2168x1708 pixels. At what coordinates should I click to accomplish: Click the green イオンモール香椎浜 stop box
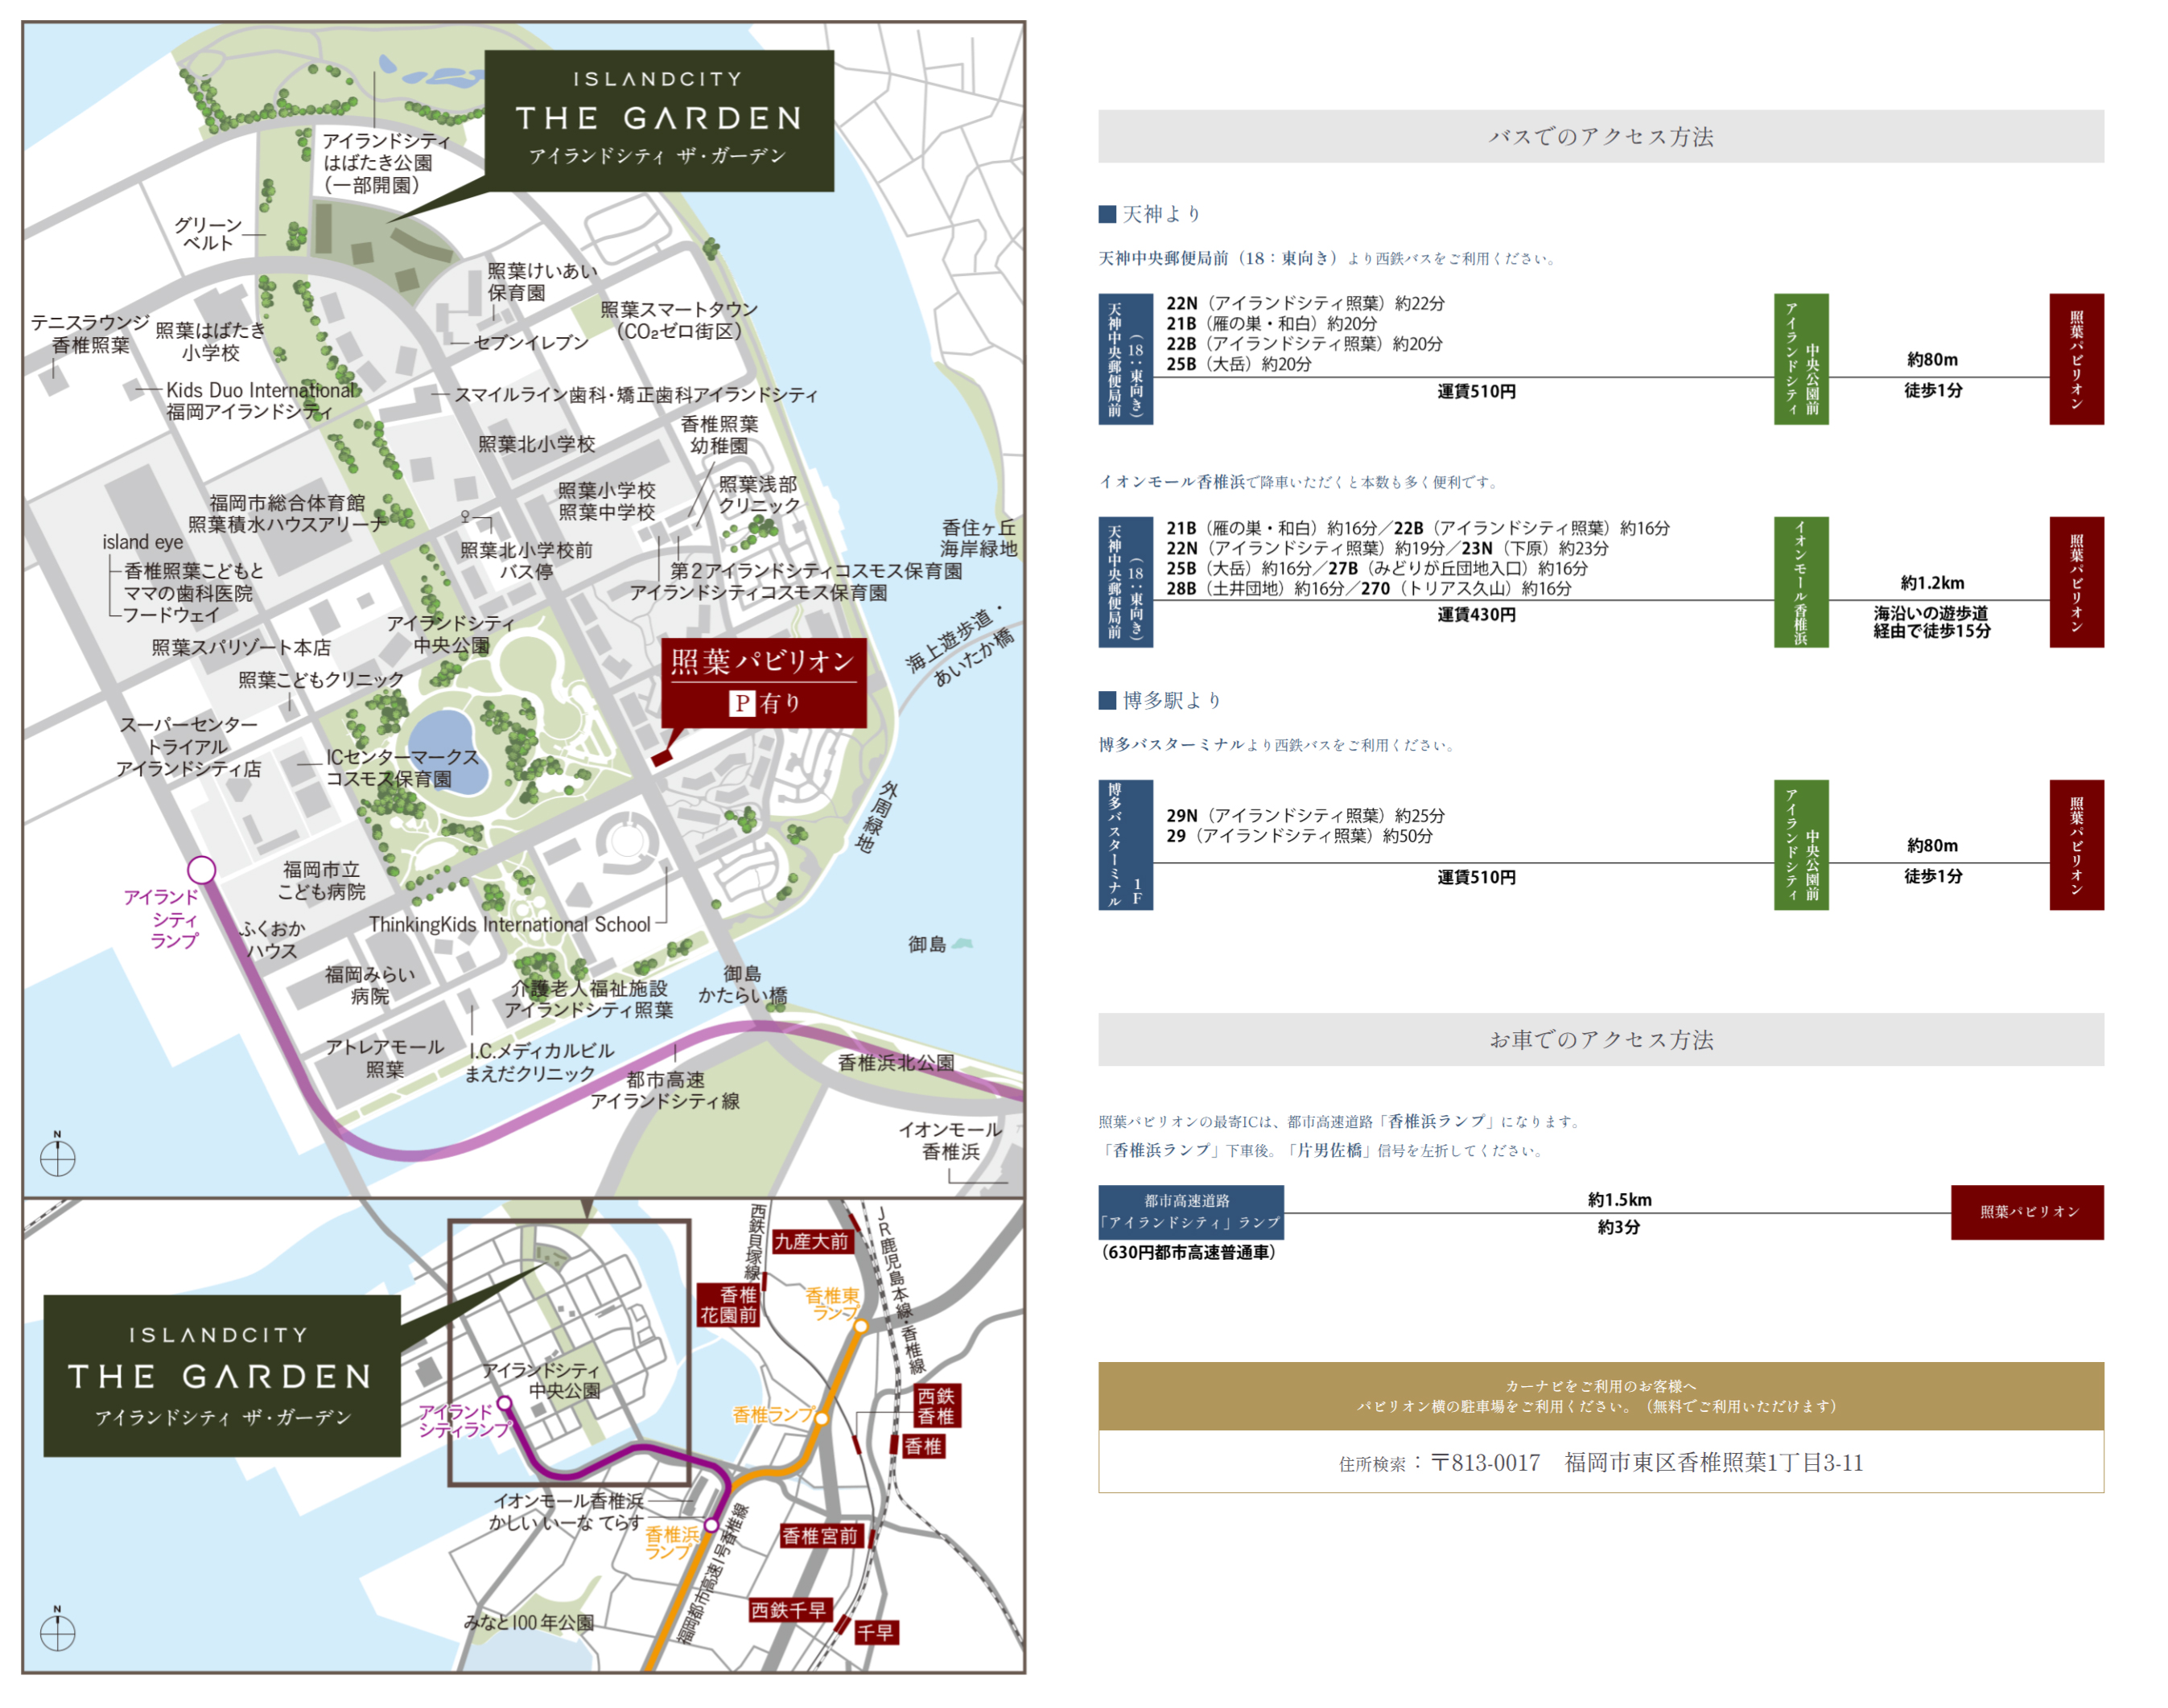[x=1800, y=582]
